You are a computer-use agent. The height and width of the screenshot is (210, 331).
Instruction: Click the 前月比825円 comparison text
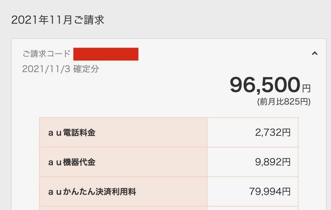283,102
